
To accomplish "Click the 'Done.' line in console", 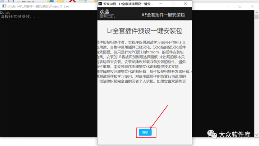I will (5, 13).
